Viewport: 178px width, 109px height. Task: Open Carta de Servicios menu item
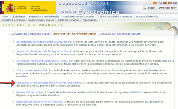click(68, 20)
